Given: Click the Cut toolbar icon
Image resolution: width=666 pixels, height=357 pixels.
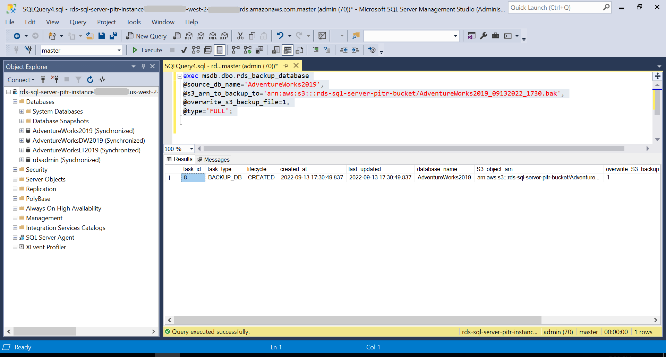Looking at the screenshot, I should coord(240,36).
